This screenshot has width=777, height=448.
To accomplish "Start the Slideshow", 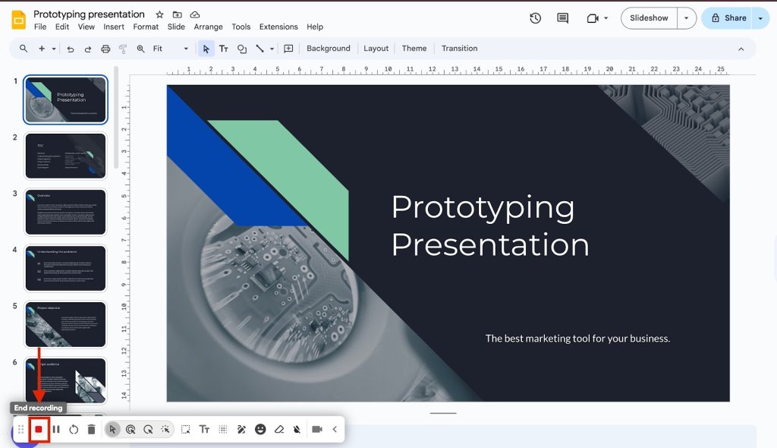I will (649, 18).
